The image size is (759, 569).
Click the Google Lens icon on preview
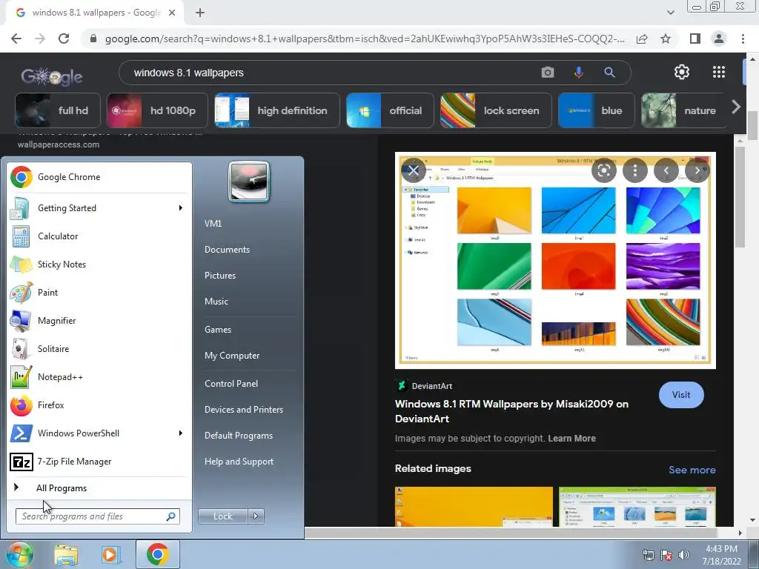pos(603,170)
